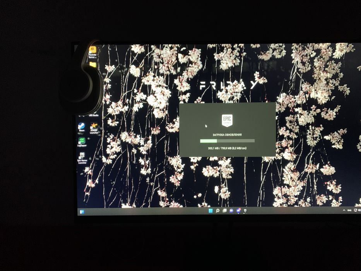Image resolution: width=361 pixels, height=271 pixels.
Task: Open the Chat icon on the taskbar
Action: tap(231, 211)
